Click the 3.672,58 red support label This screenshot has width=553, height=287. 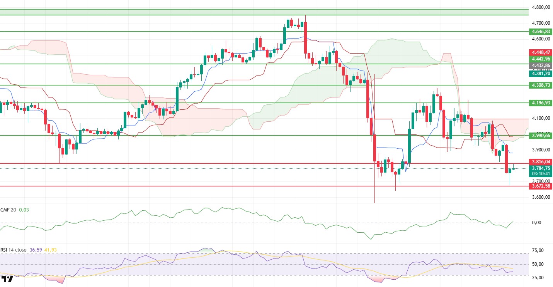click(x=541, y=186)
